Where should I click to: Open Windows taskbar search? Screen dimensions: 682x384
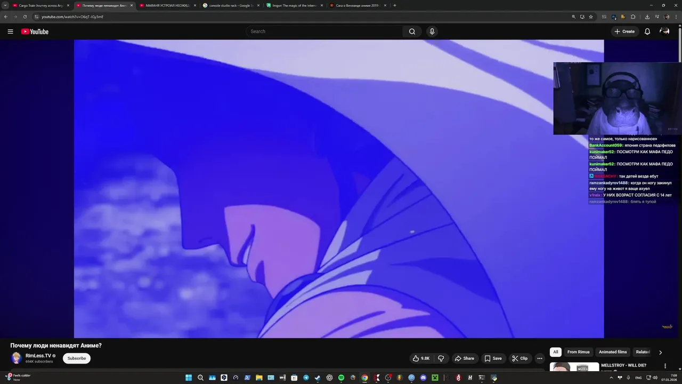(200, 378)
